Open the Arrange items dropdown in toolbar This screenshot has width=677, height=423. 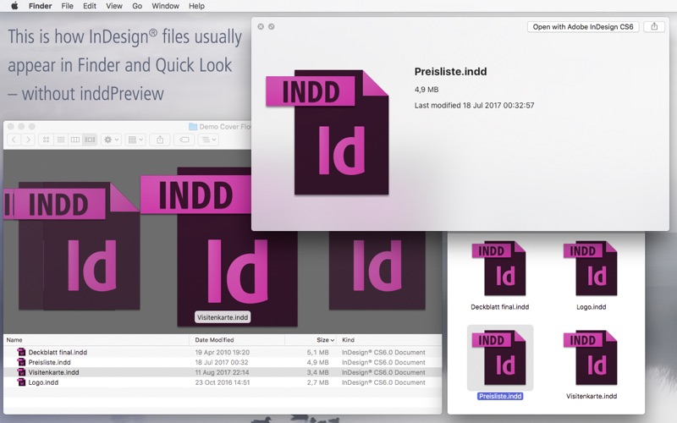click(135, 140)
